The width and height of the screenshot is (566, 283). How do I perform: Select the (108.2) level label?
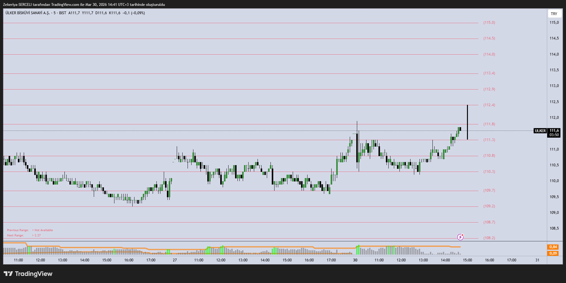[489, 238]
